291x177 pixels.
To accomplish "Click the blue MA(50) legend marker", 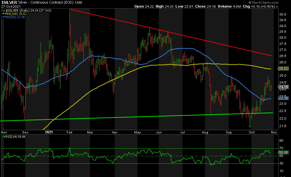I will [3, 17].
